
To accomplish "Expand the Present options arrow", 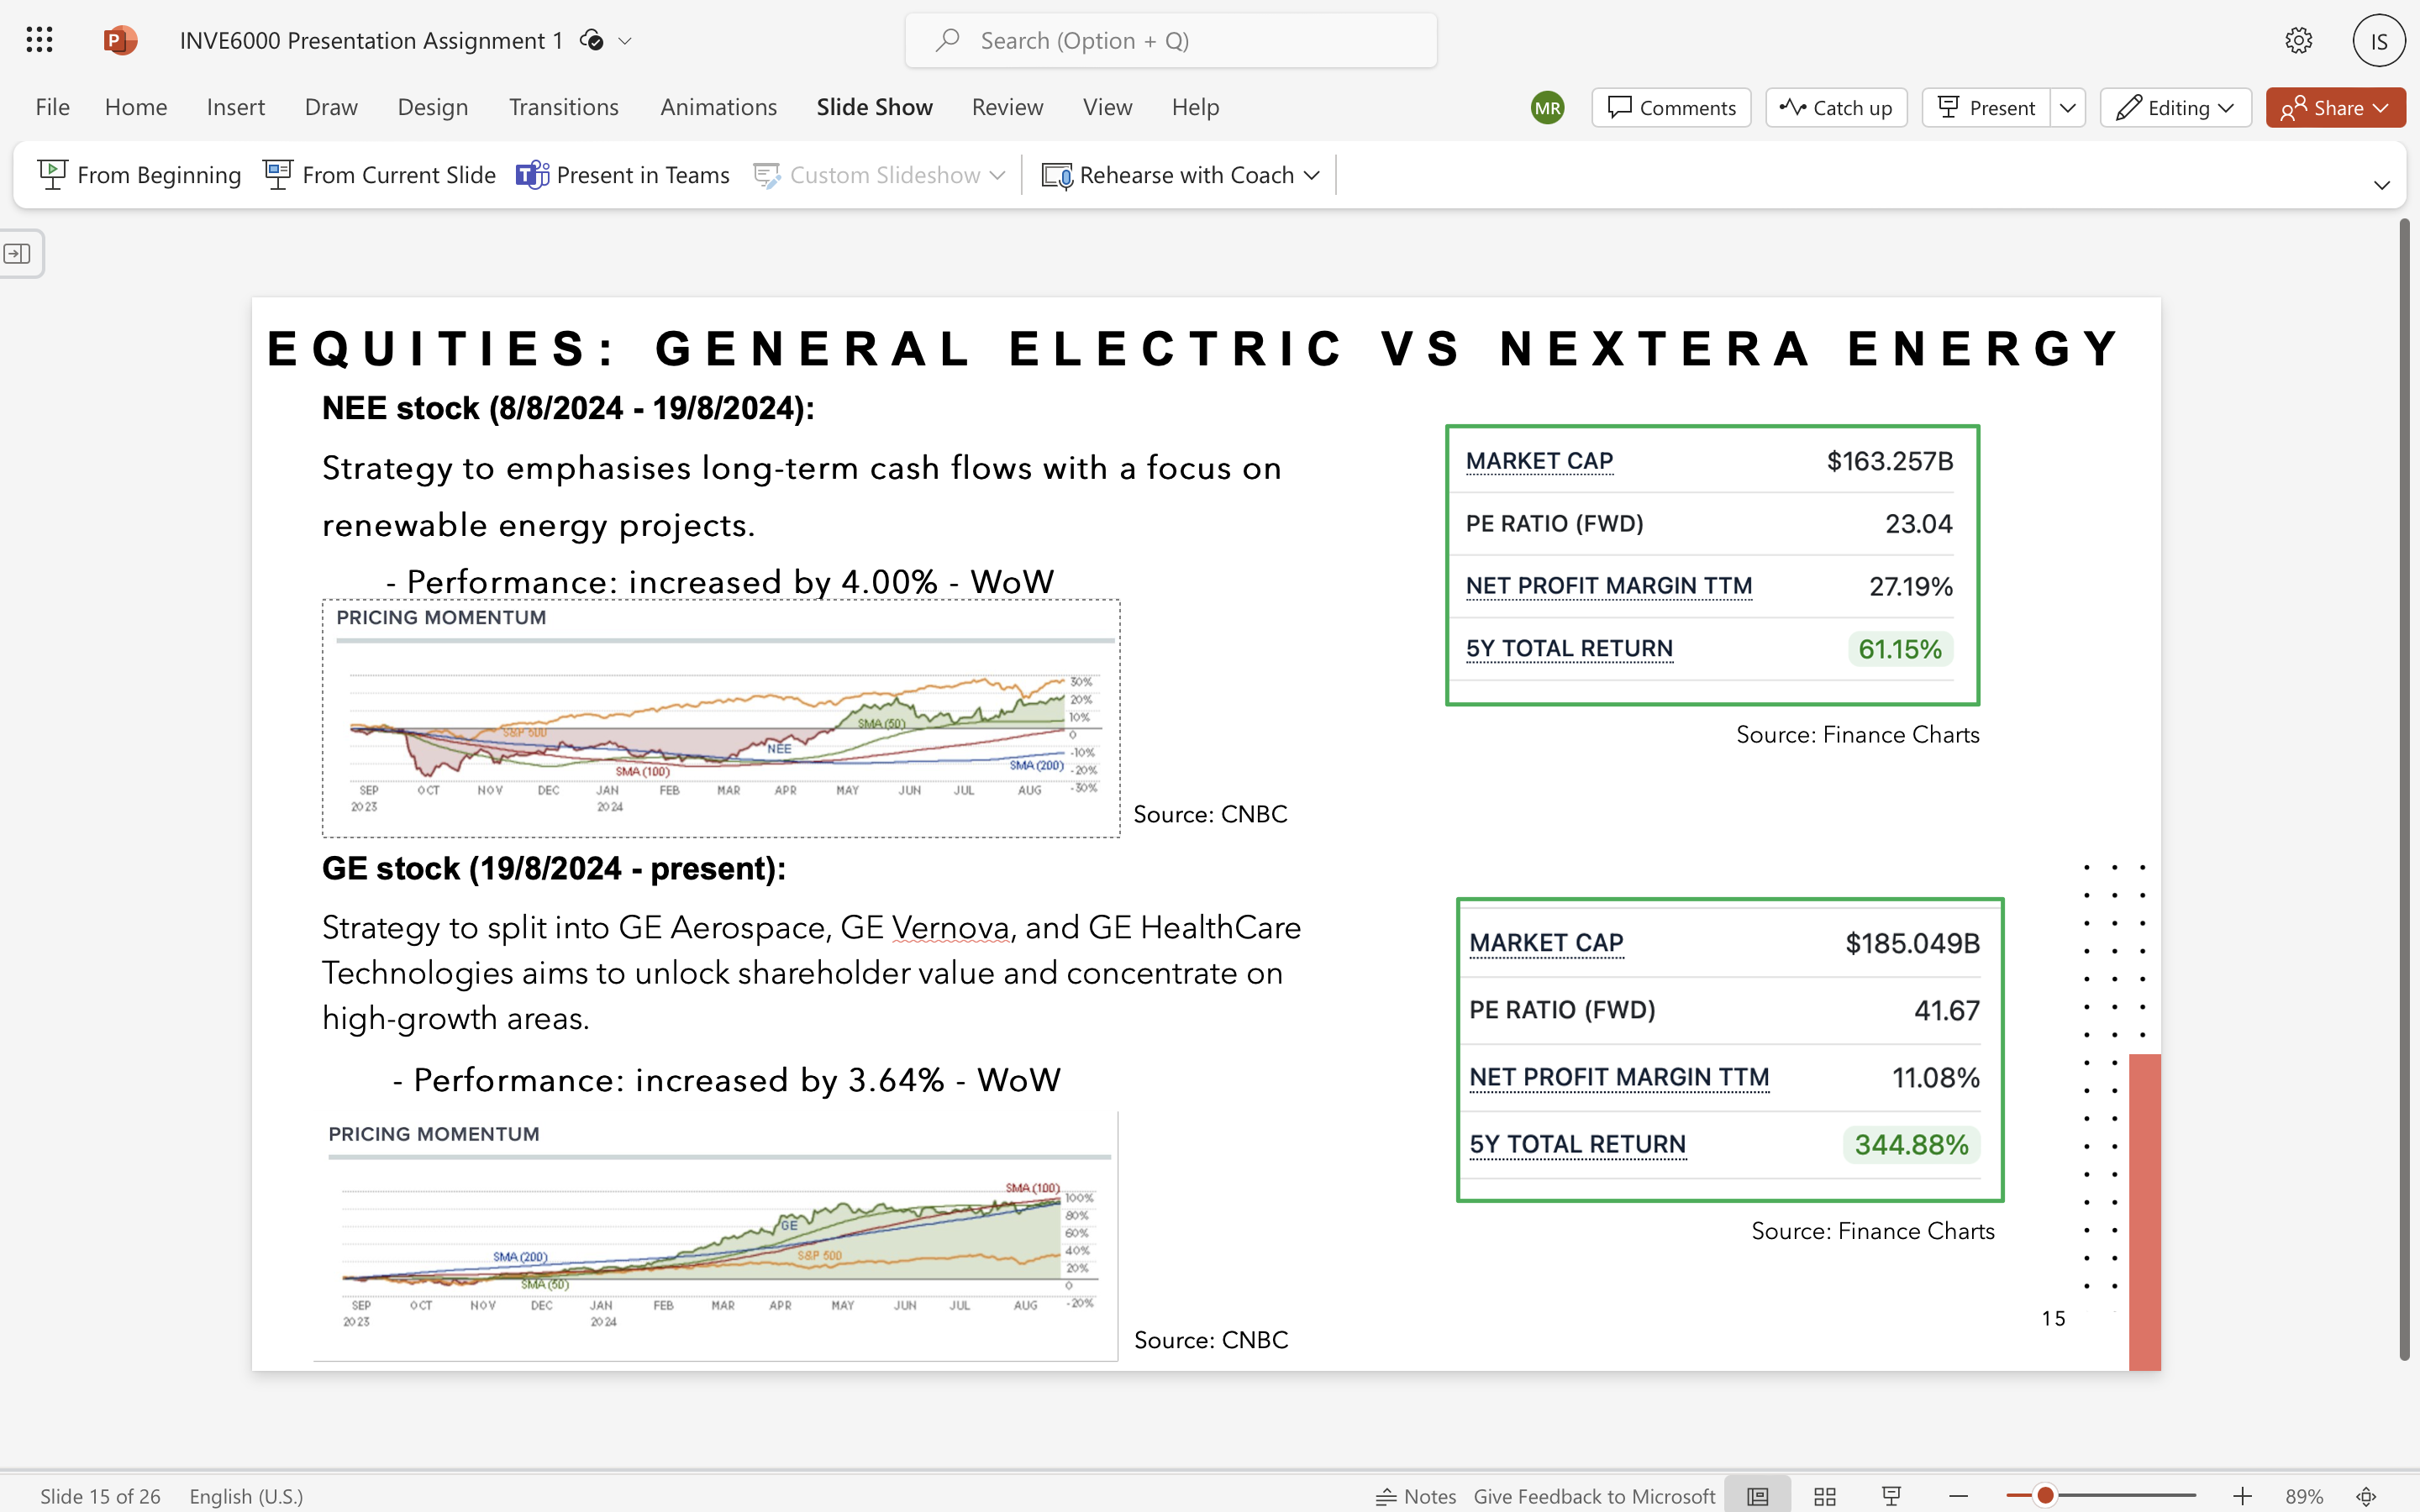I will tap(2068, 108).
